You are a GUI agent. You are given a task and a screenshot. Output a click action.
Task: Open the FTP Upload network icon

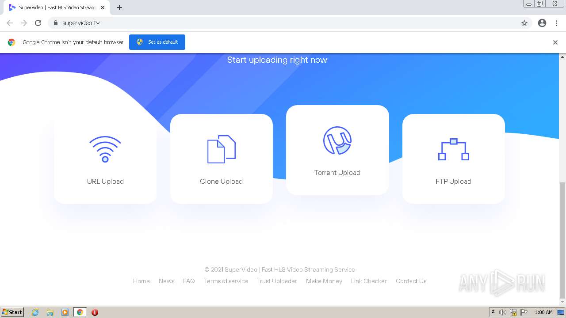(x=453, y=149)
